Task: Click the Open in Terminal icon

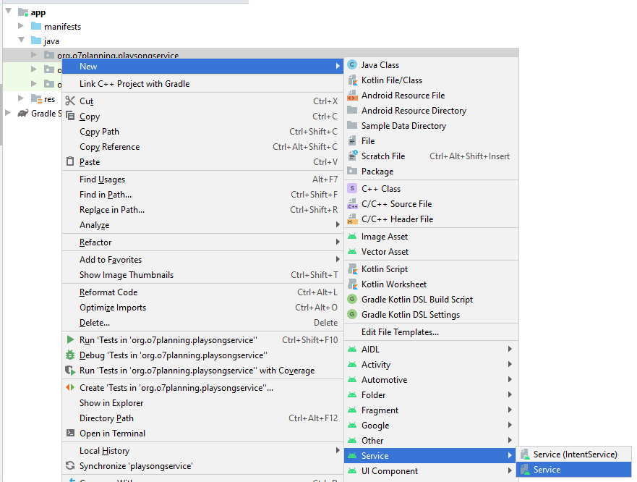Action: (x=70, y=433)
